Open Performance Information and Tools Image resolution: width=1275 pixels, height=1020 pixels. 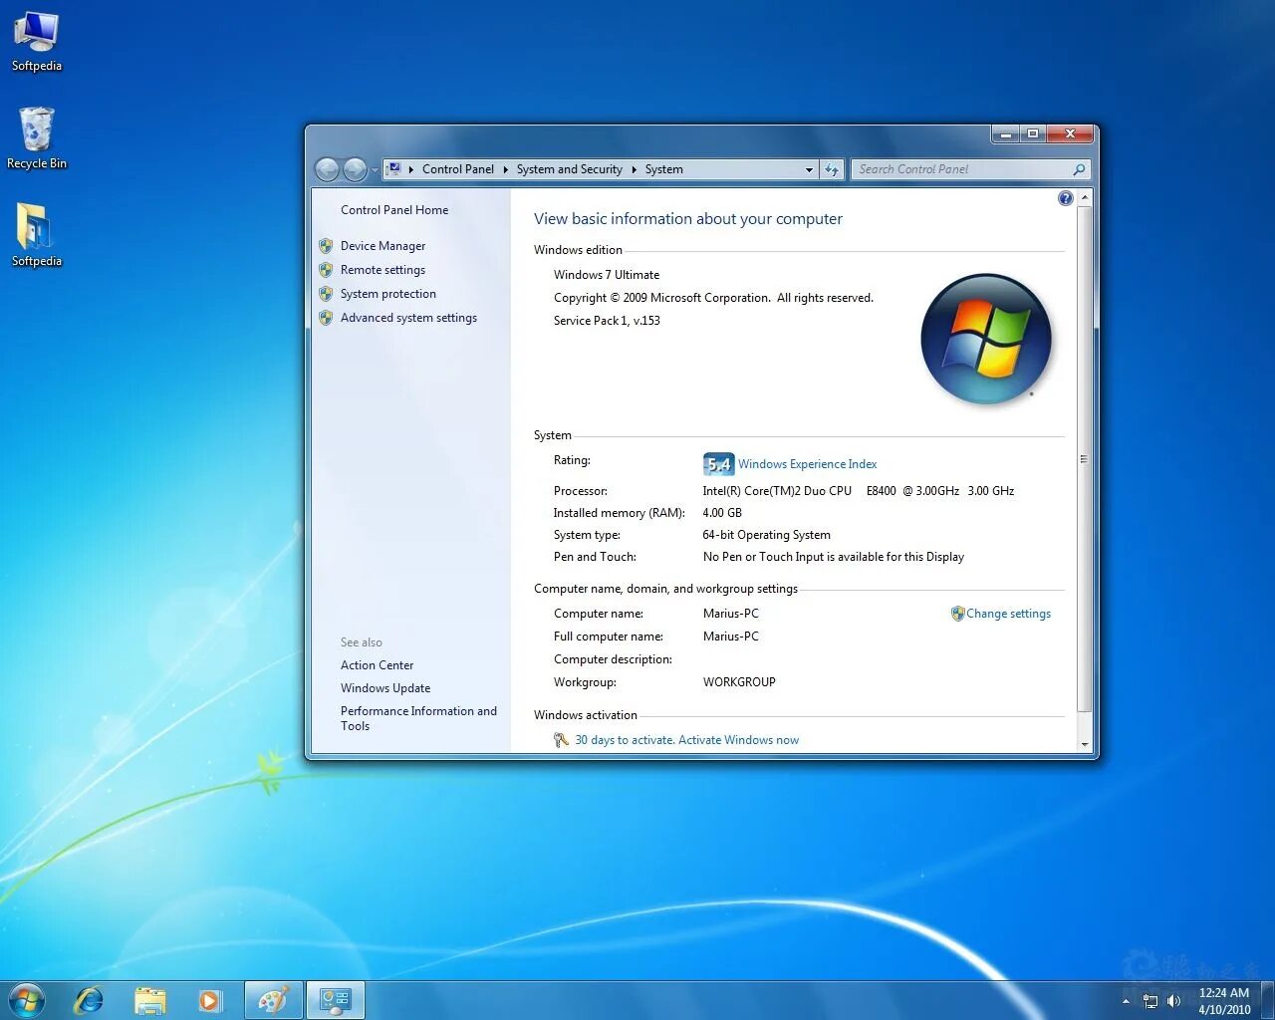[418, 718]
